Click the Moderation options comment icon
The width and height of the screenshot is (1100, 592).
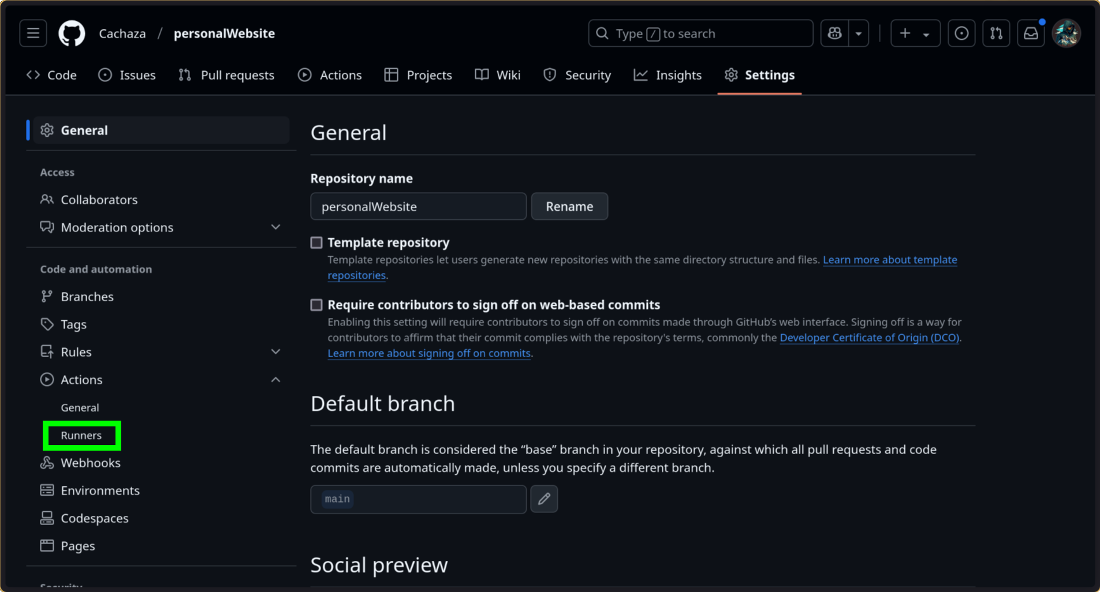click(x=47, y=227)
